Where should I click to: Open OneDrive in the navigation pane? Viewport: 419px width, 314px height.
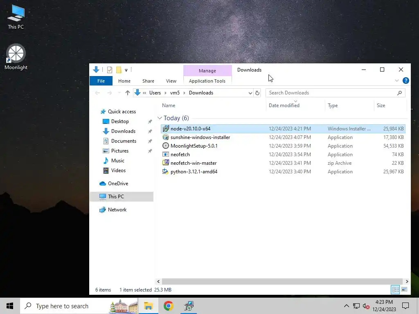[118, 184]
